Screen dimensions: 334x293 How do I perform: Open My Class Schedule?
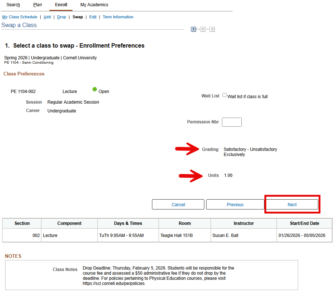[x=19, y=17]
